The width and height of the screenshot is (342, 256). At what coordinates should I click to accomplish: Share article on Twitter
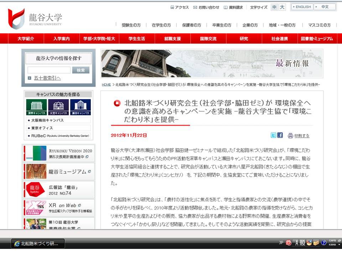(273, 135)
